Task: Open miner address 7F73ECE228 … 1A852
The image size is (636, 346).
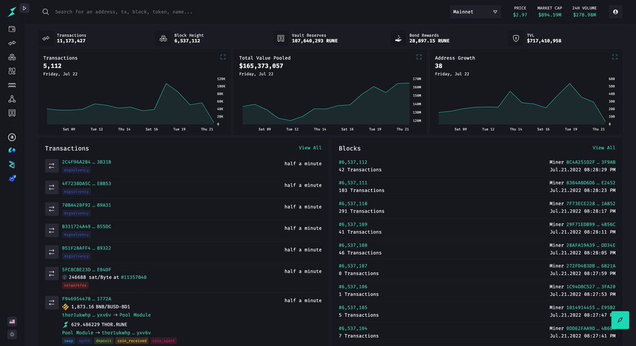Action: click(x=591, y=203)
